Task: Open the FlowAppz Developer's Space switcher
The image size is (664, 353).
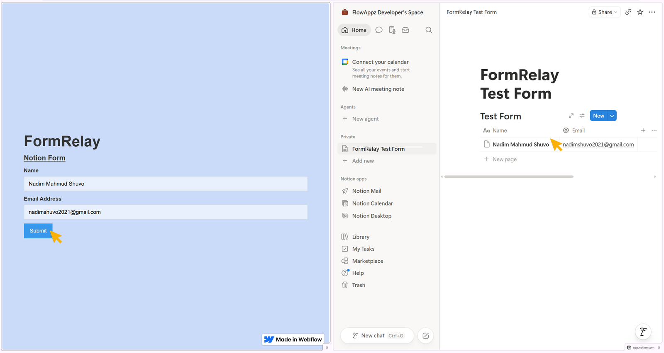Action: click(x=388, y=12)
